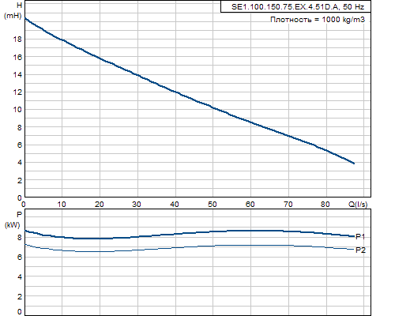The image size is (395, 316).
Task: Click the 8 tick on power axis
Action: (x=20, y=237)
